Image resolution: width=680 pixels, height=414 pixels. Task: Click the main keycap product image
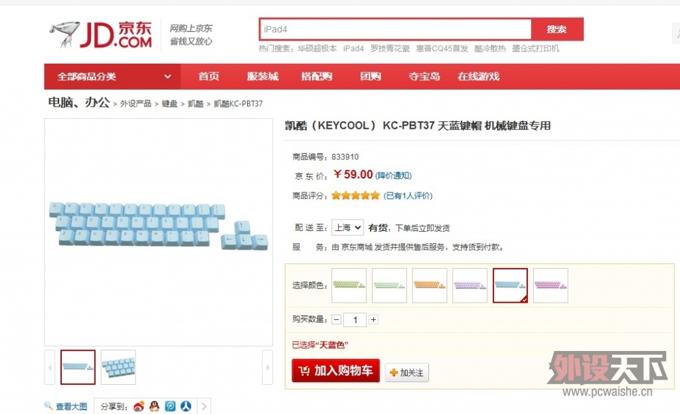point(159,232)
